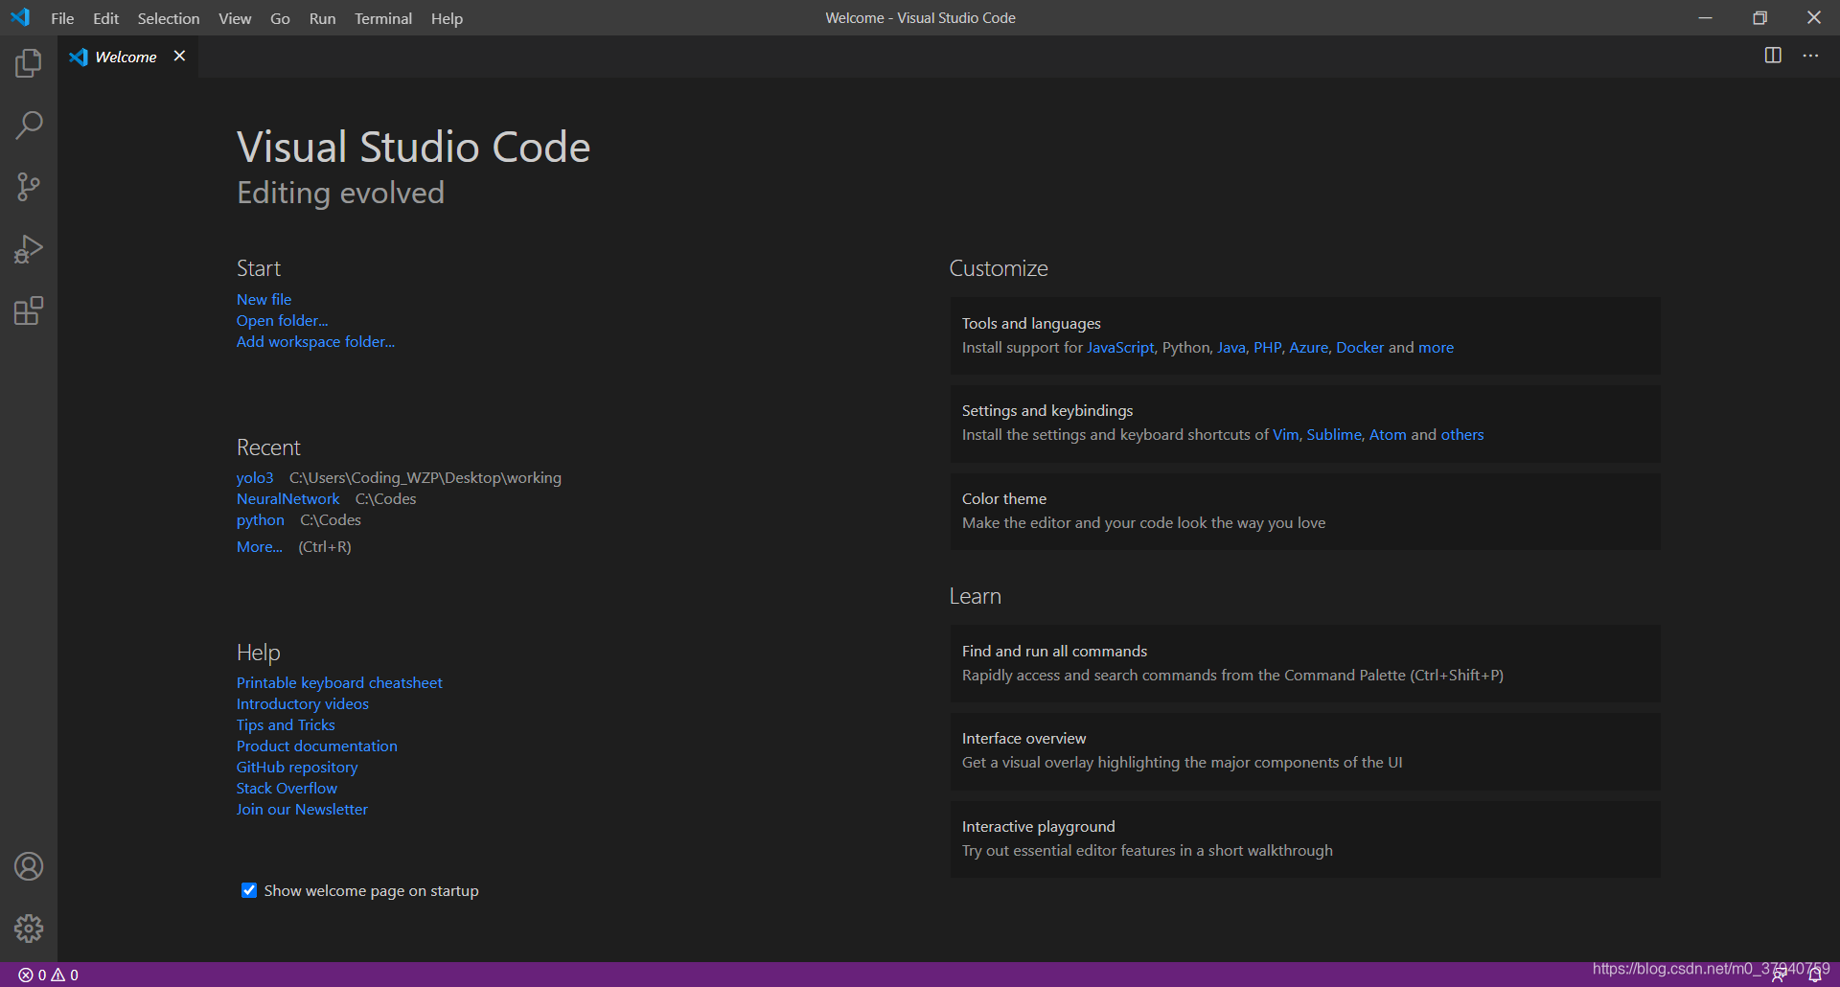This screenshot has height=987, width=1840.
Task: Open the Help menu
Action: pyautogui.click(x=447, y=18)
